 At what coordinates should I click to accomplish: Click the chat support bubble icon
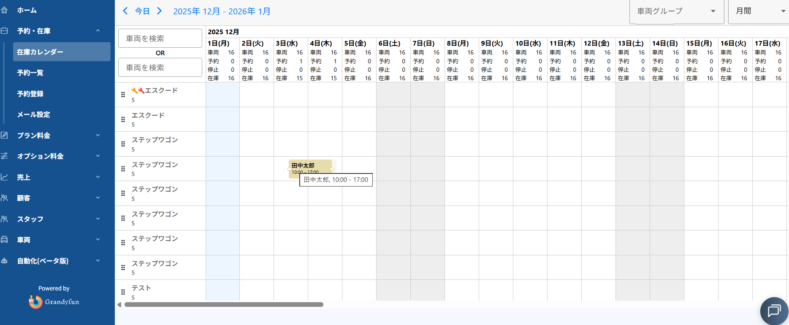(x=774, y=311)
